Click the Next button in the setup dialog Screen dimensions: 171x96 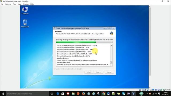point(99,72)
